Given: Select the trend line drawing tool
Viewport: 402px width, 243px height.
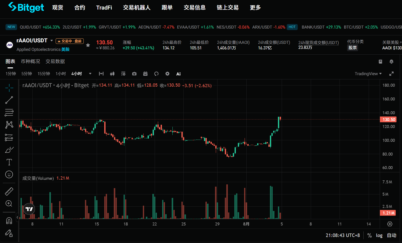Looking at the screenshot, I should (x=9, y=100).
